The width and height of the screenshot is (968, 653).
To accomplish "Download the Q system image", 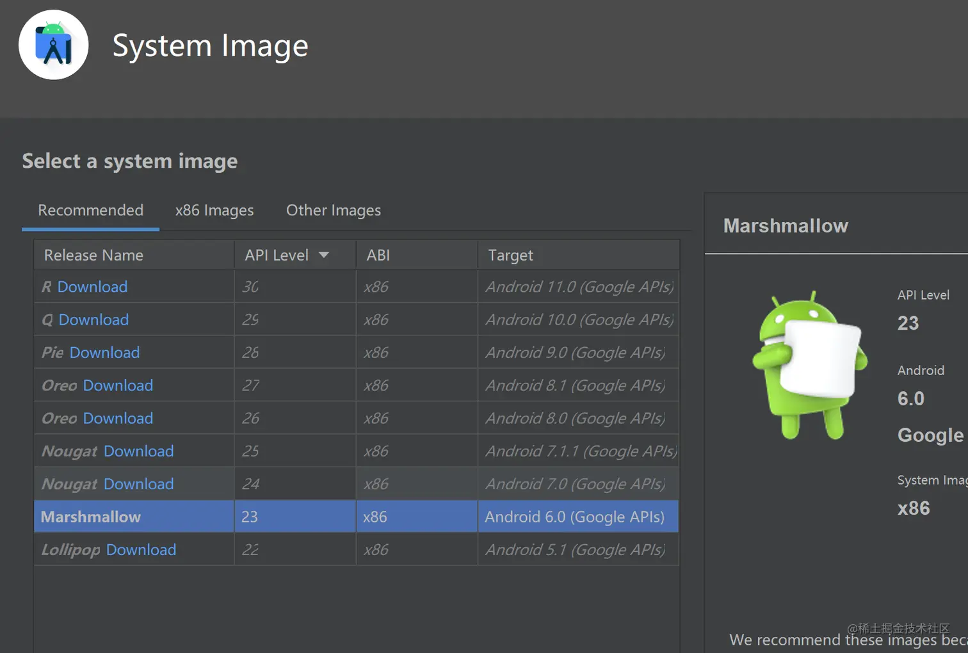I will 93,319.
